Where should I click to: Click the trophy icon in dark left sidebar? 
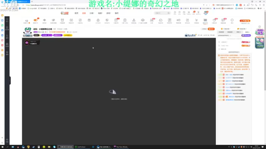[7, 52]
